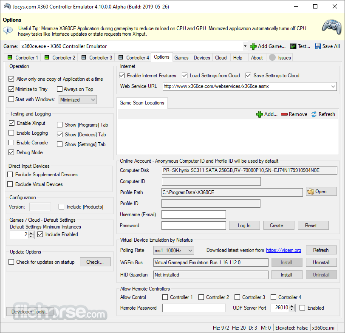Viewport: 345px width, 333px height.
Task: Check Enable Logging
Action: [11, 133]
